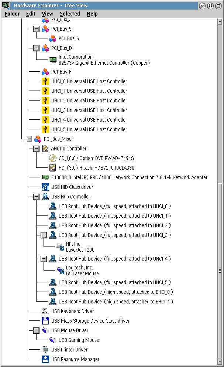Click the UHCI_1 USB controller icon

click(x=45, y=91)
